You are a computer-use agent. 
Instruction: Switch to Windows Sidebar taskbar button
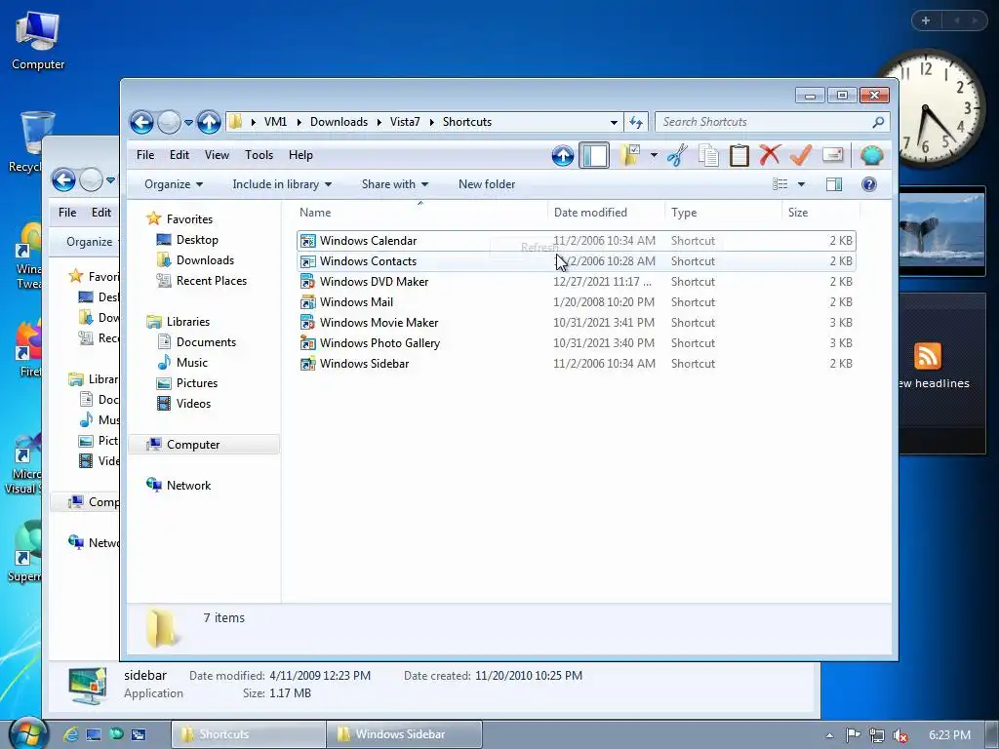[404, 734]
